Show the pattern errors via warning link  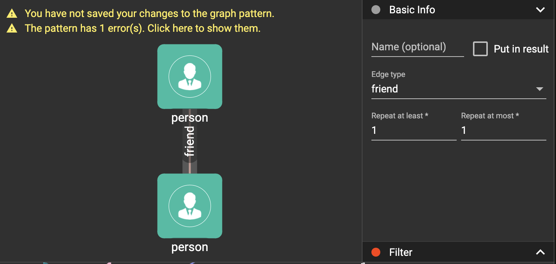[x=143, y=28]
